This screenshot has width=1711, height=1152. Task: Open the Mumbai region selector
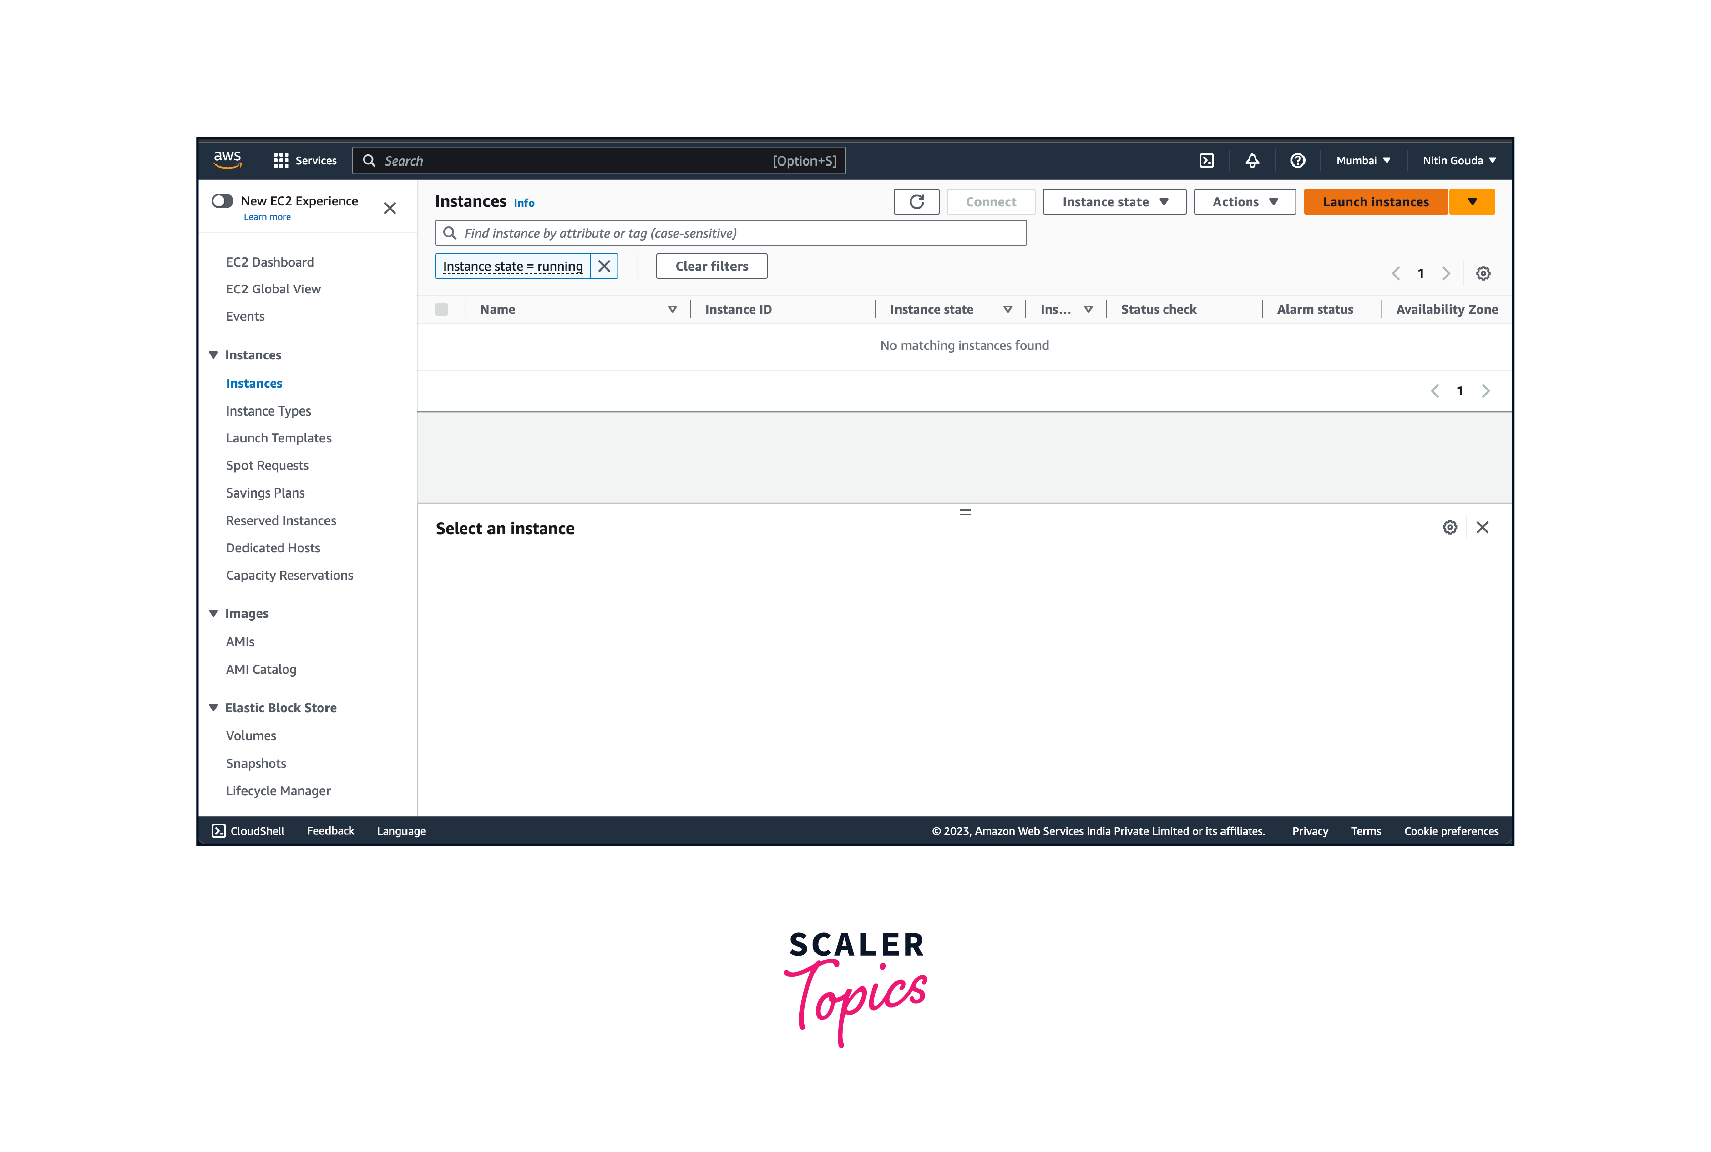click(x=1362, y=160)
